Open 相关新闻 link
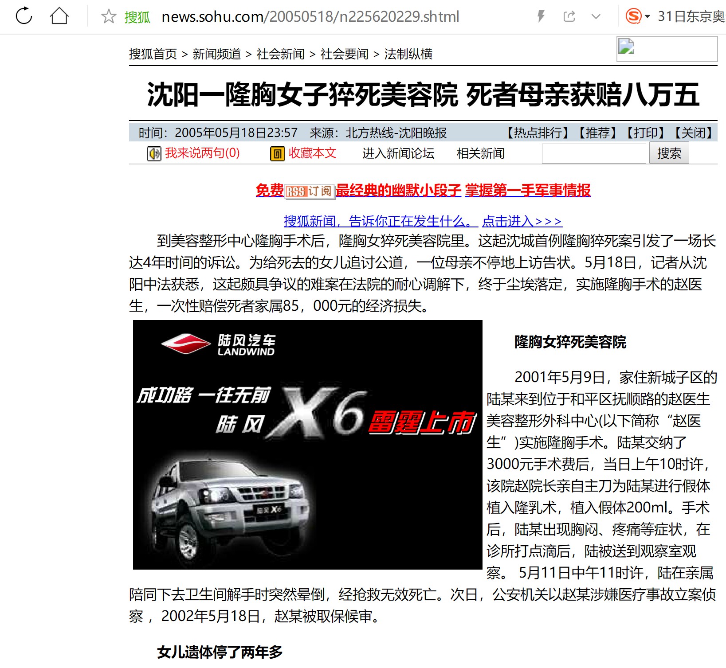Screen dimensions: 726x668 481,153
